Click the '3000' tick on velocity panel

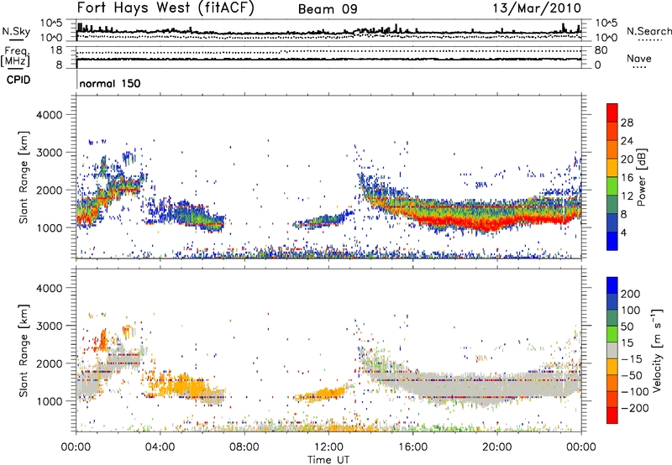tap(49, 326)
